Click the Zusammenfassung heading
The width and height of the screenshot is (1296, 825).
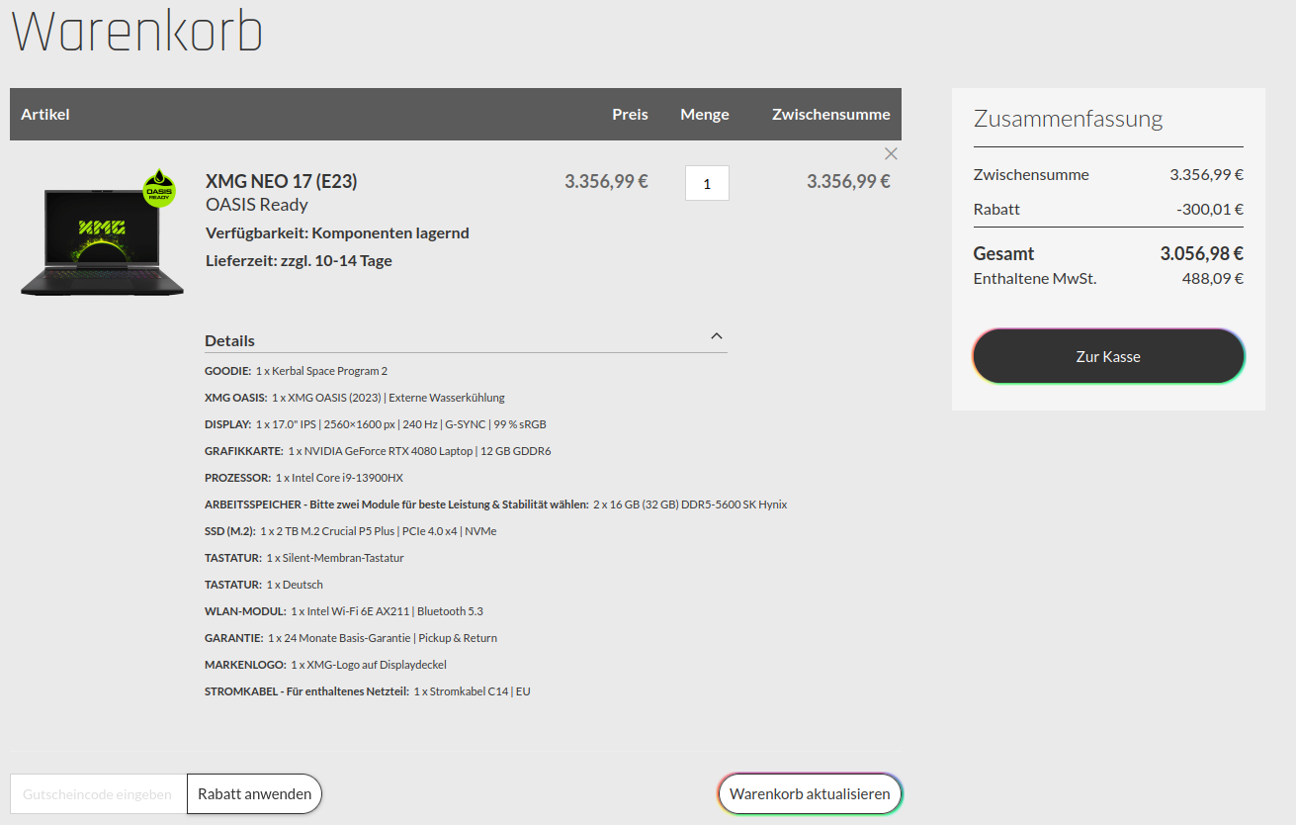pyautogui.click(x=1068, y=119)
